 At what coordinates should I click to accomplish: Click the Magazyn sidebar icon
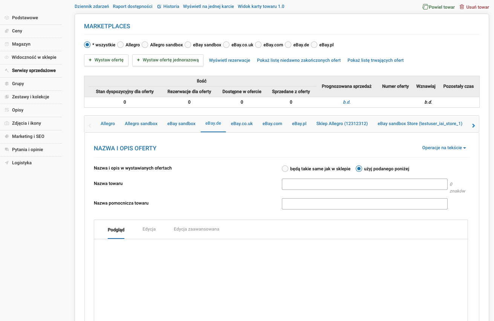[x=7, y=44]
